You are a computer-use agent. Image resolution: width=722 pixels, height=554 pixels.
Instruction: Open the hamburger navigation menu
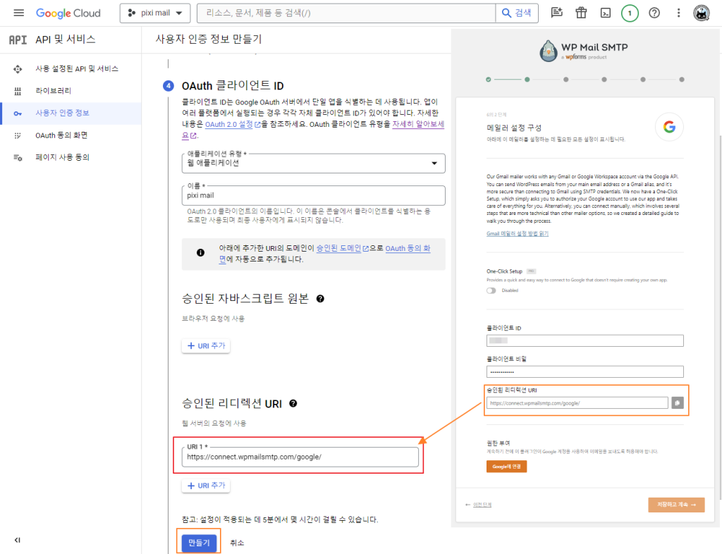(18, 13)
